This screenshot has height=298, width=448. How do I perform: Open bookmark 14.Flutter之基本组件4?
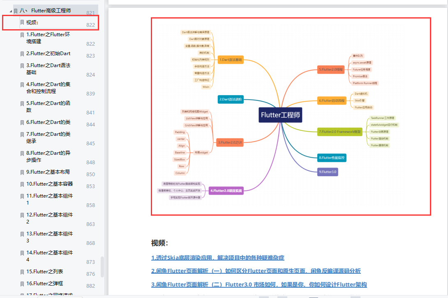point(49,256)
